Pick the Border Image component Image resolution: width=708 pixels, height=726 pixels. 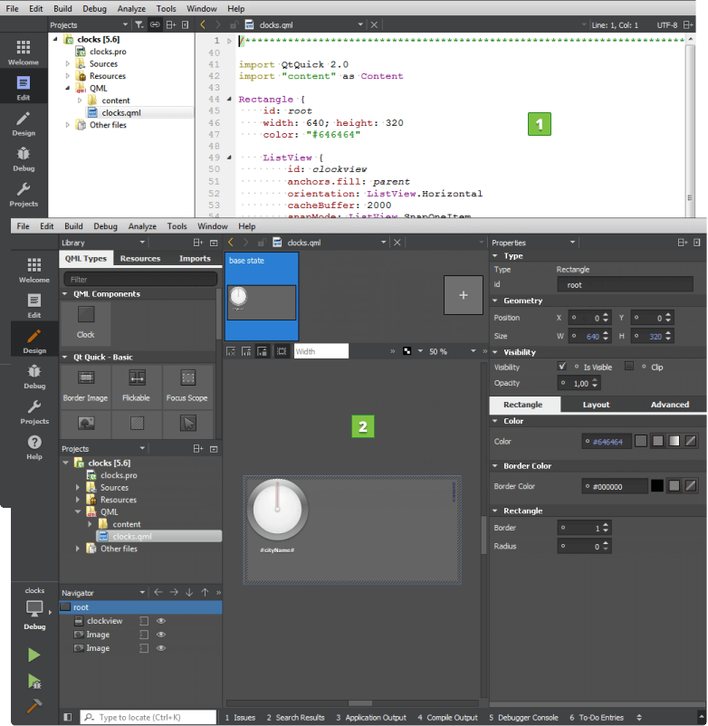[x=86, y=386]
